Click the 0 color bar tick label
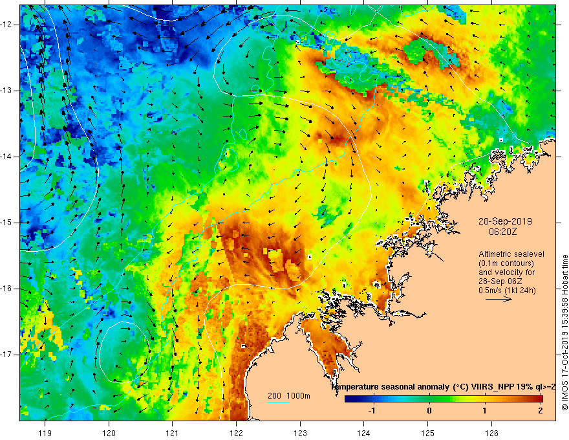This screenshot has height=440, width=569. (429, 411)
